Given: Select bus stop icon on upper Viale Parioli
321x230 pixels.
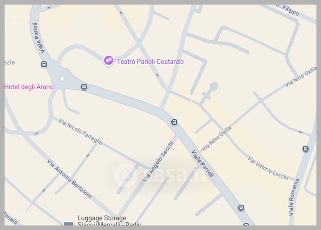Looking at the screenshot, I should tap(44, 64).
